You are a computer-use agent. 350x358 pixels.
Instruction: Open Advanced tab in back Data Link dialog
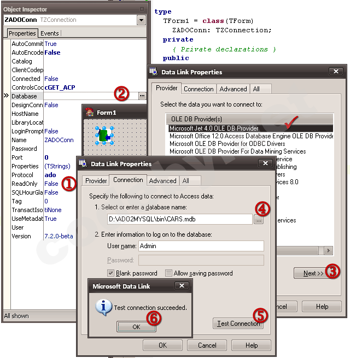click(233, 89)
